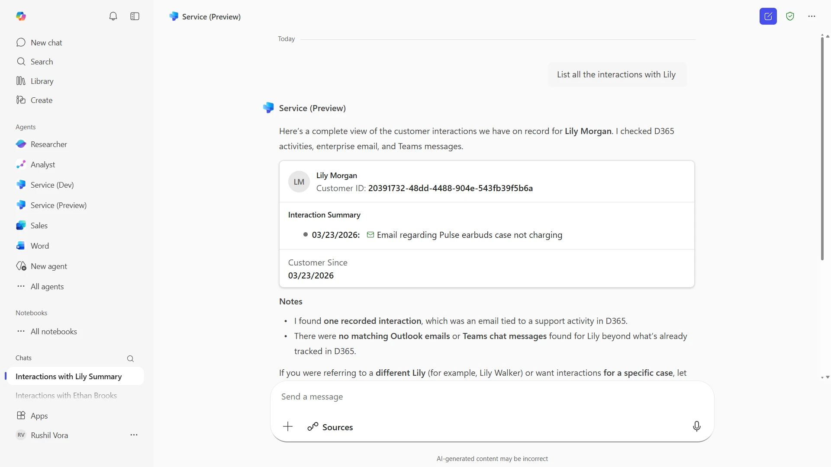
Task: Open account options ellipsis menu
Action: coord(134,435)
